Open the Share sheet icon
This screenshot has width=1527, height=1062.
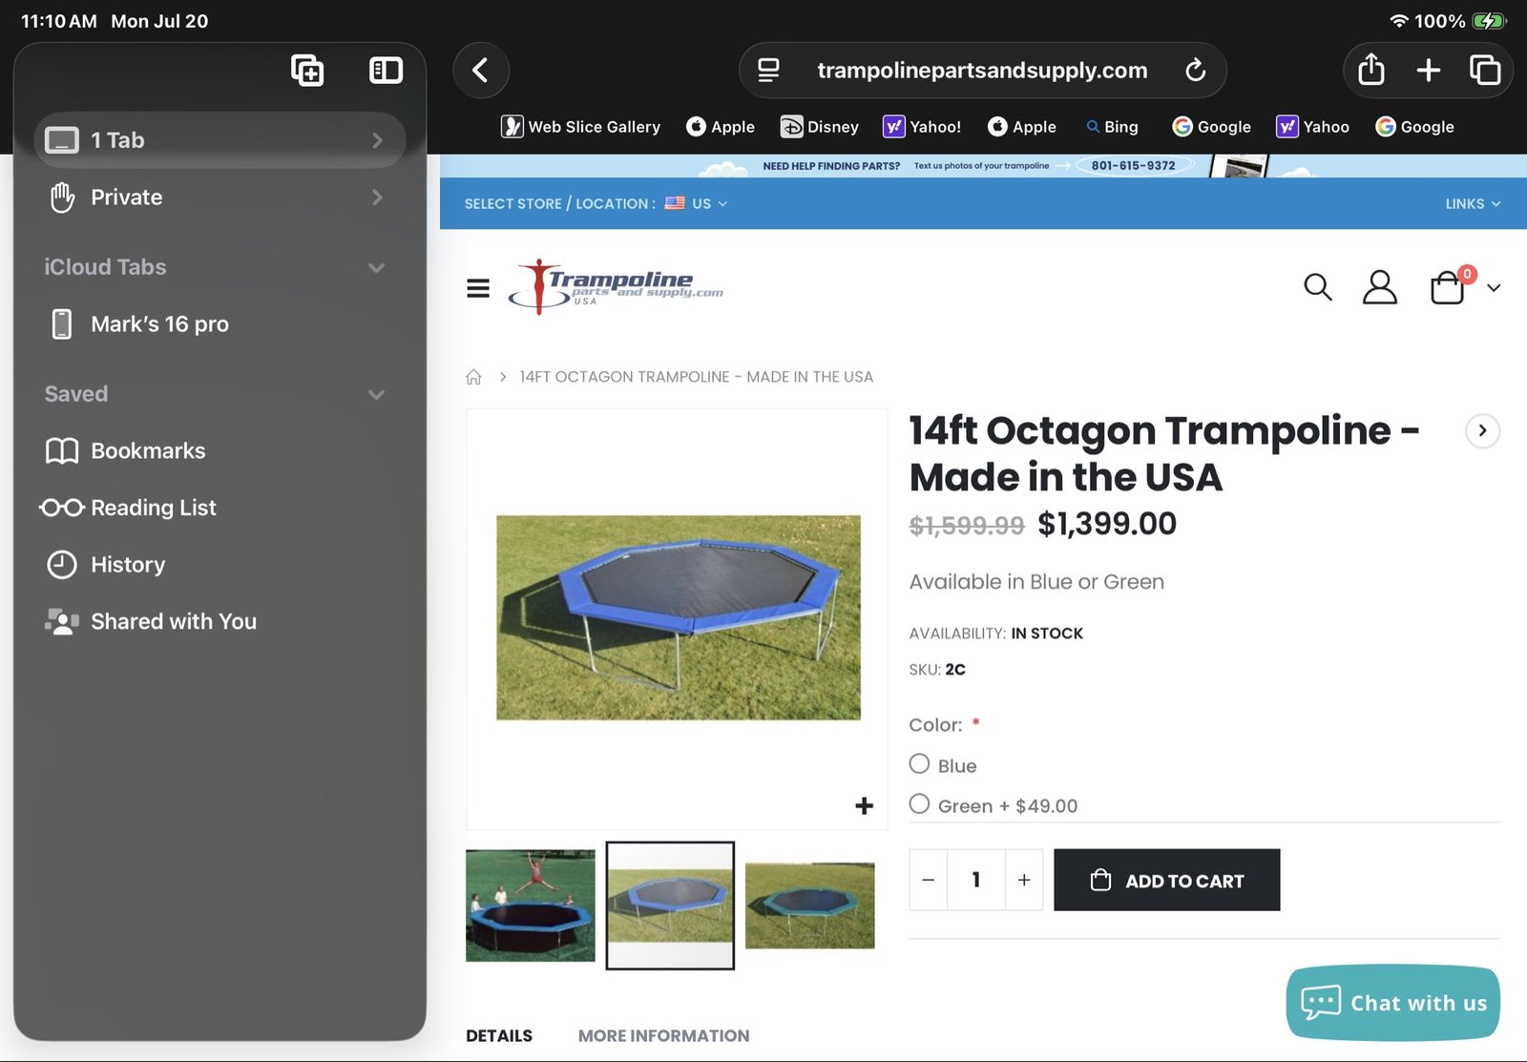click(1370, 70)
